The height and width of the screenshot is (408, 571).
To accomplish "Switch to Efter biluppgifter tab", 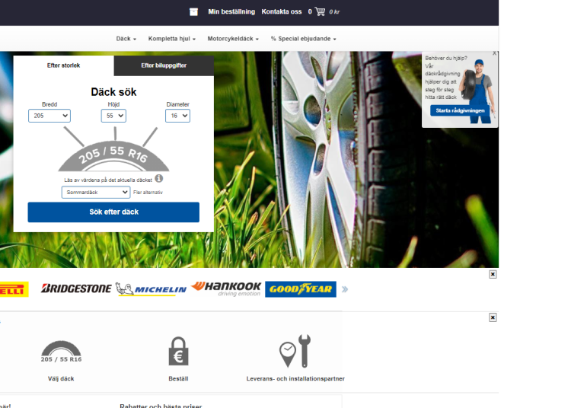I will [x=164, y=65].
